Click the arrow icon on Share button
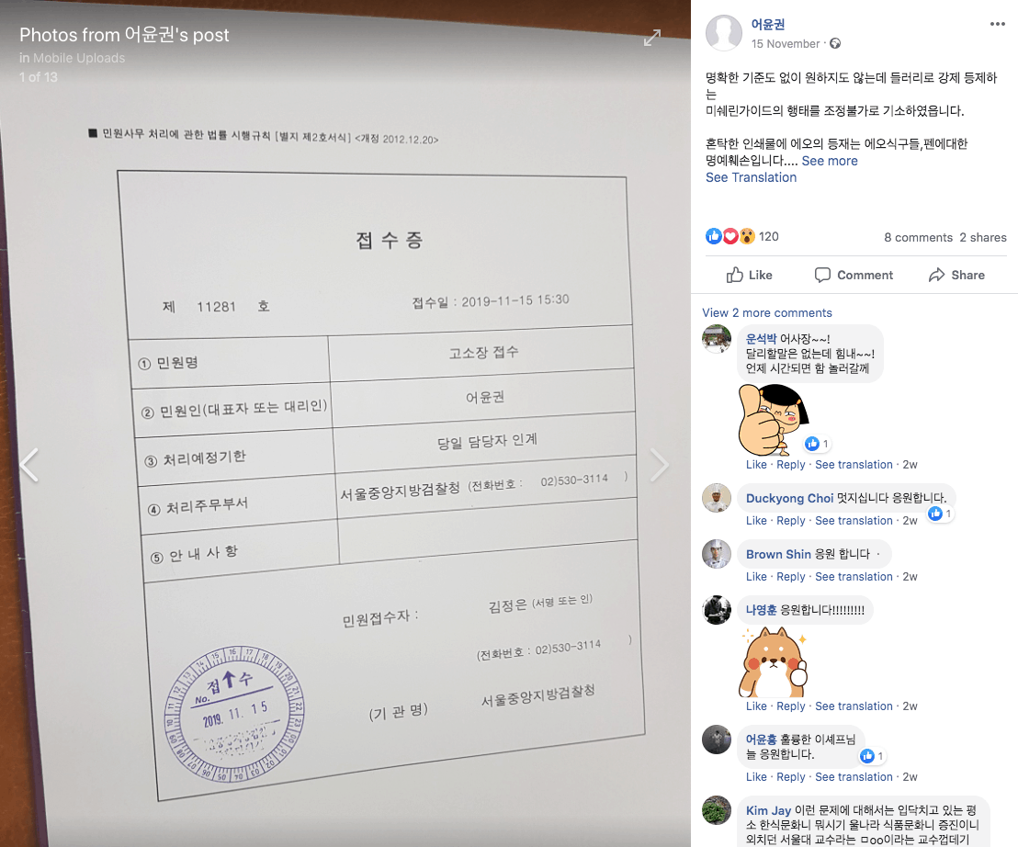This screenshot has height=847, width=1018. click(x=936, y=276)
